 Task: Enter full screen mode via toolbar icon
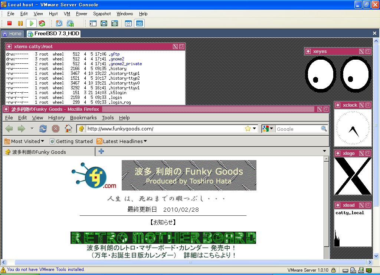[104, 23]
